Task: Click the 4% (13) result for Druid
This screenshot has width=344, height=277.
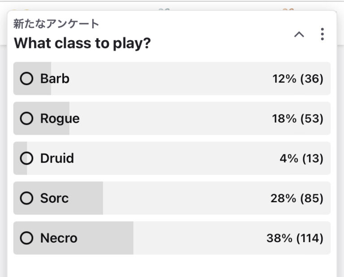Action: tap(301, 158)
